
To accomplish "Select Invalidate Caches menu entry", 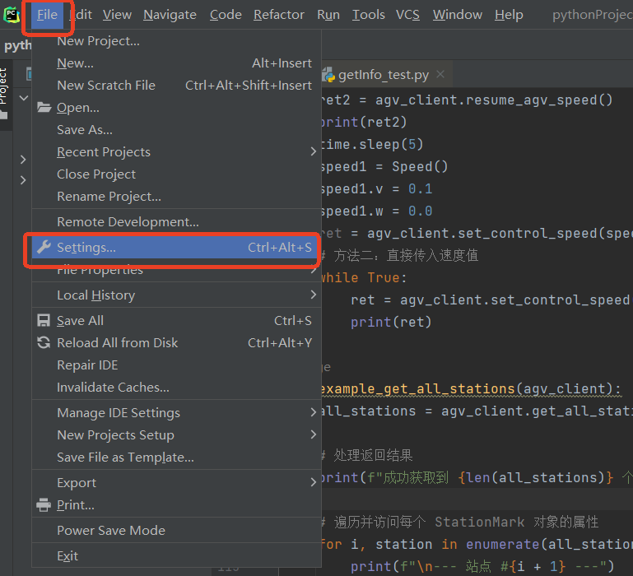I will [113, 388].
